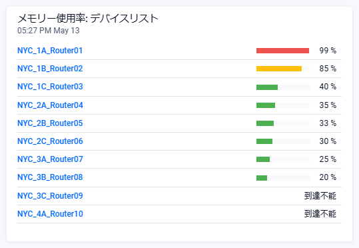Click the green 40 % usage bar

pos(267,87)
